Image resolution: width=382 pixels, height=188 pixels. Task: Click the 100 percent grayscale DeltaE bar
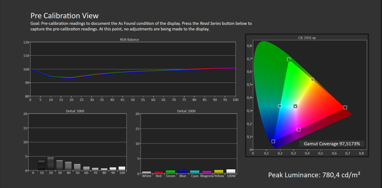tap(122, 168)
